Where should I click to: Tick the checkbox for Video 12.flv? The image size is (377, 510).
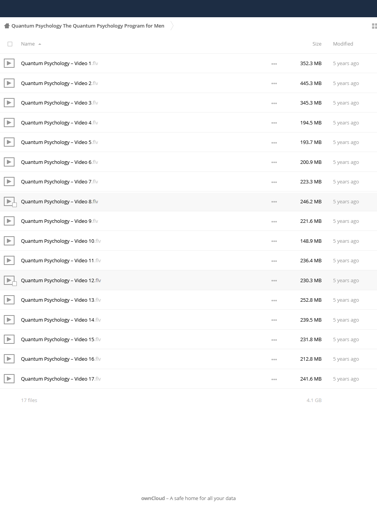(15, 284)
